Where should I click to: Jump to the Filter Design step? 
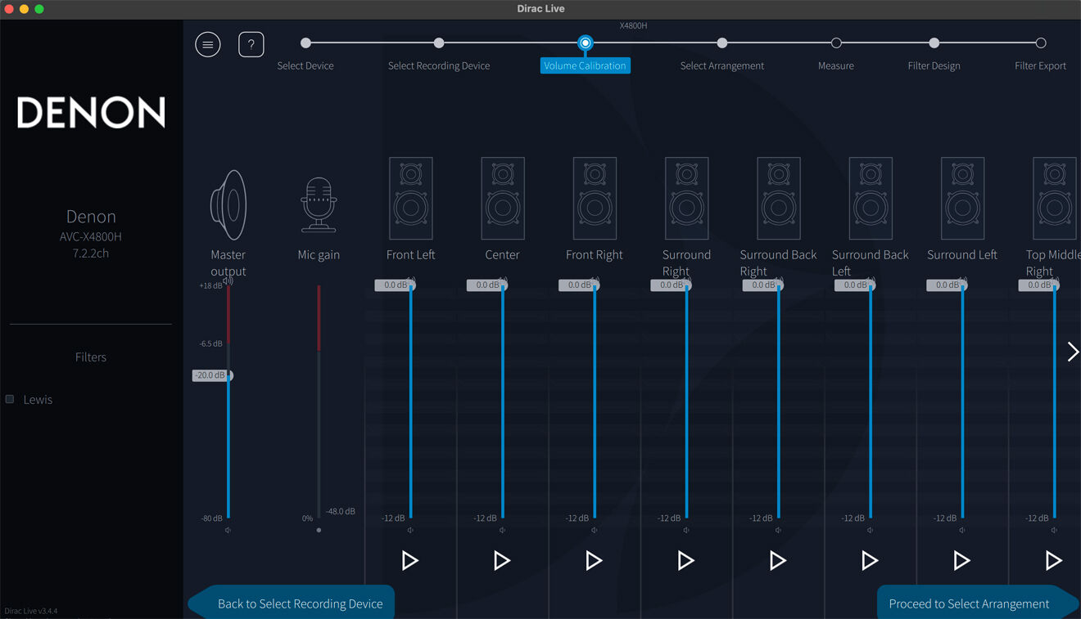(x=934, y=43)
